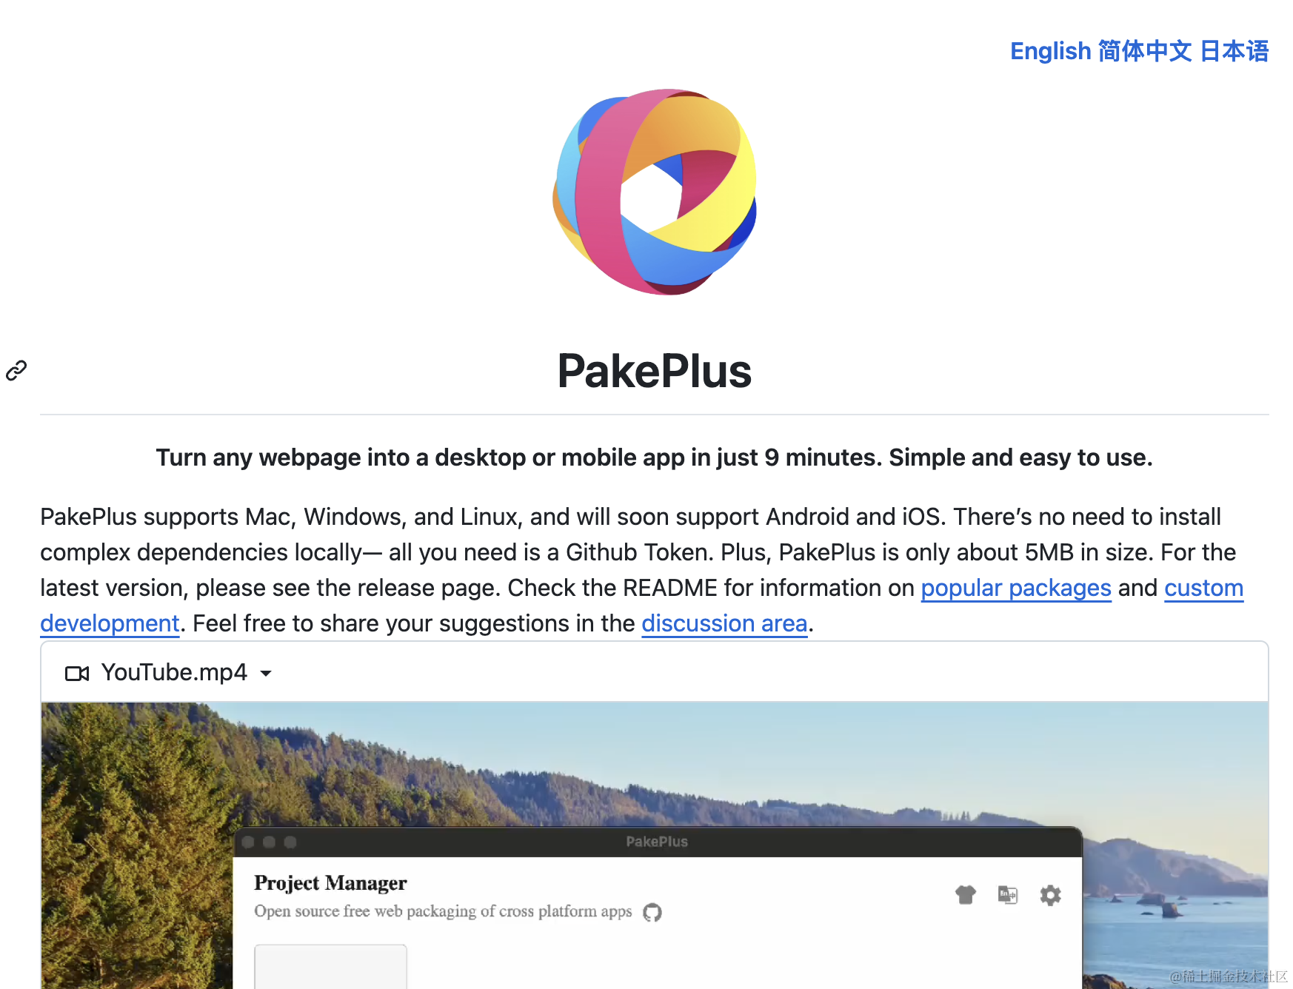Open the language translation icon in Project Manager
This screenshot has height=989, width=1293.
click(x=1007, y=895)
